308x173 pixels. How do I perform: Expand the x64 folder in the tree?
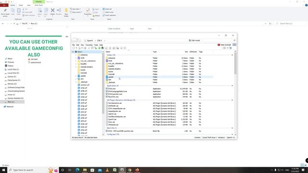coord(76,79)
